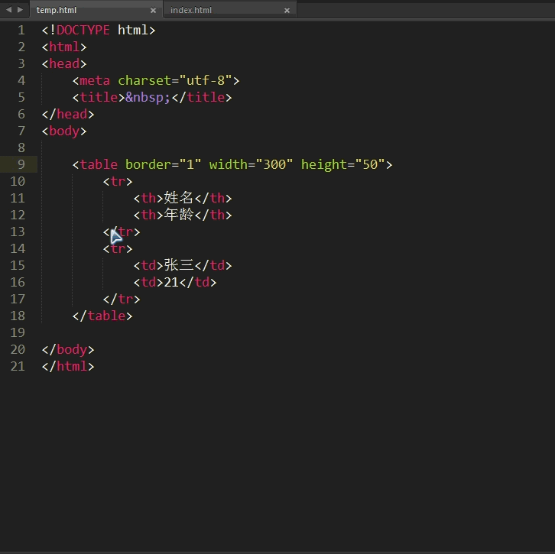Click the charset "utf-8" attribute value

click(206, 80)
